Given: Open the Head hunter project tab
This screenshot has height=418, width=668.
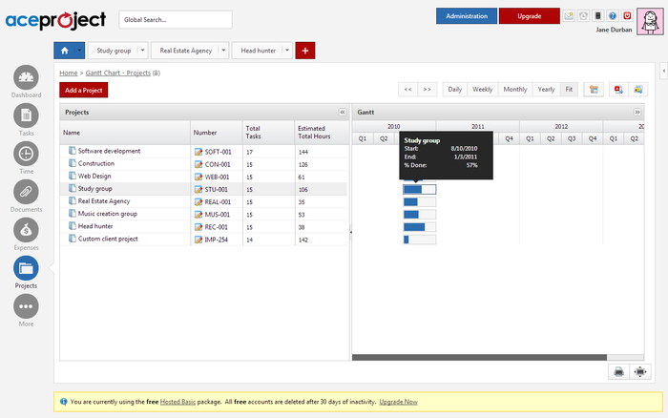Looking at the screenshot, I should [x=258, y=50].
